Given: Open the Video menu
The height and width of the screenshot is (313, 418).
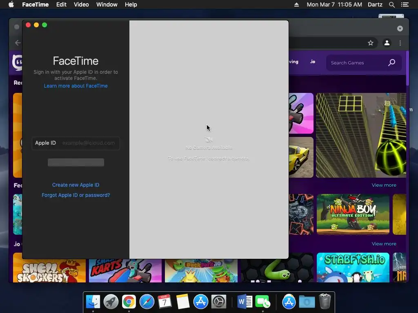Looking at the screenshot, I should (x=81, y=4).
